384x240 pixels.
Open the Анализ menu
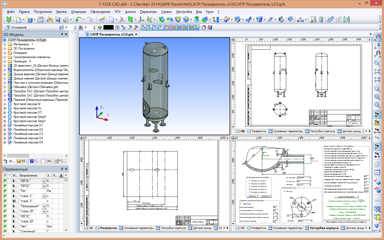tap(130, 12)
